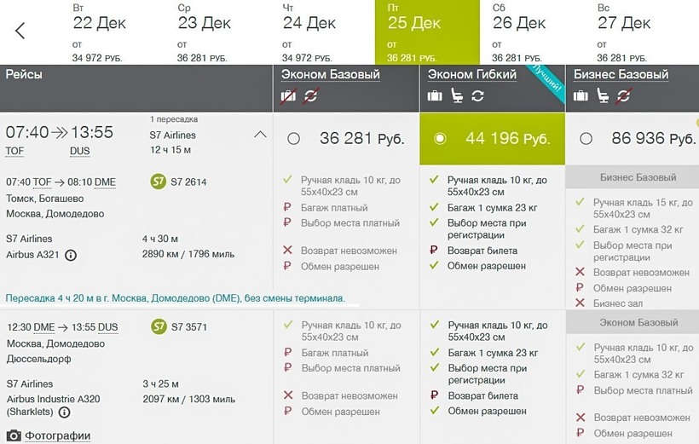Click the S7 logo for flight S7 3571
The height and width of the screenshot is (444, 699).
[x=158, y=326]
